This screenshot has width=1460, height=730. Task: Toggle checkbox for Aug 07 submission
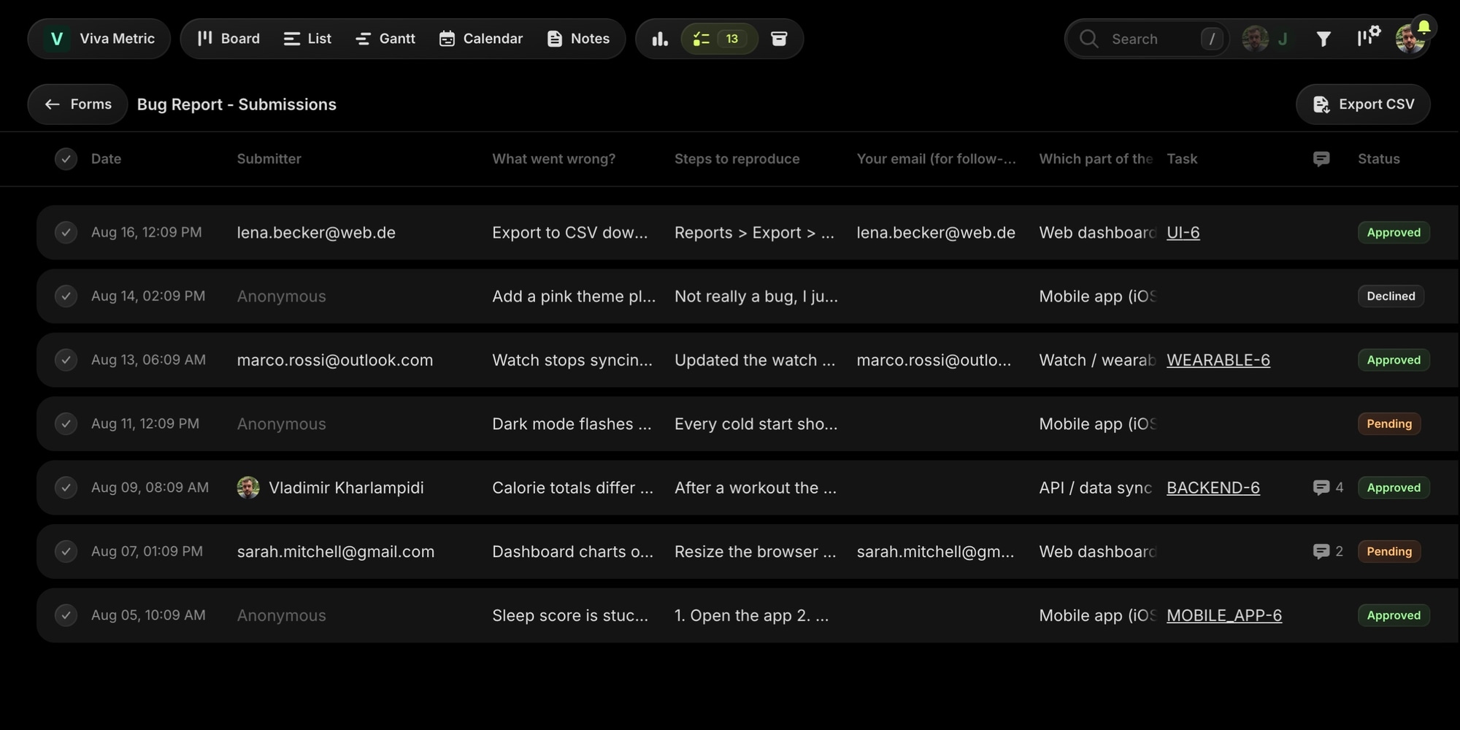(x=66, y=551)
